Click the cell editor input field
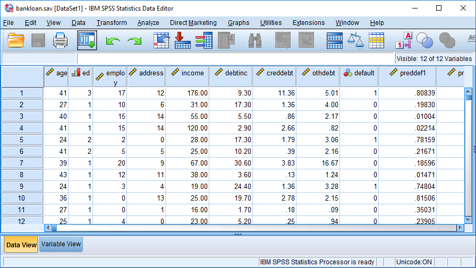Viewport: 476px width, 268px height. click(235, 58)
